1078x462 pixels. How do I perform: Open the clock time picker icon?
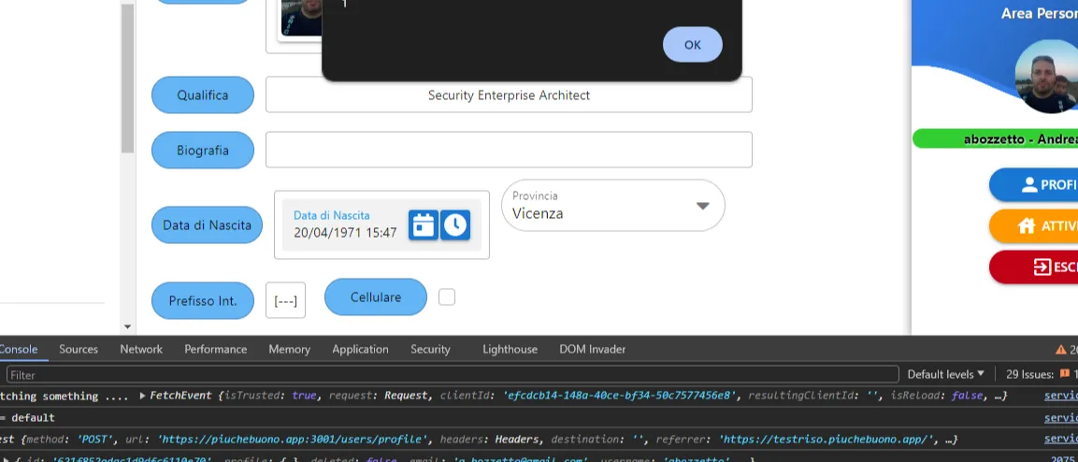coord(455,224)
